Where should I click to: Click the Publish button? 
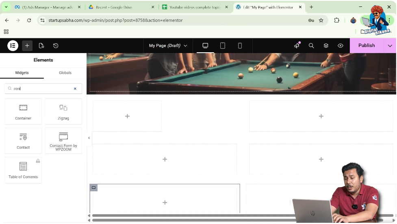366,46
